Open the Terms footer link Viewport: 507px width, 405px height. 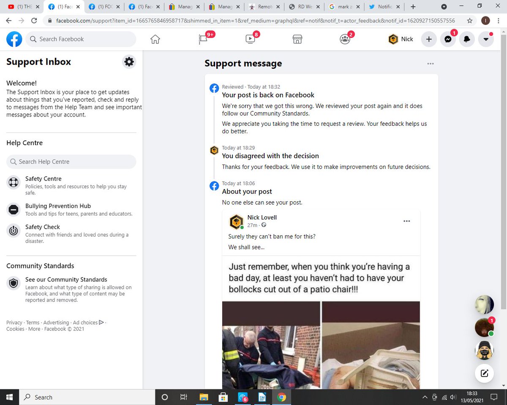click(33, 323)
